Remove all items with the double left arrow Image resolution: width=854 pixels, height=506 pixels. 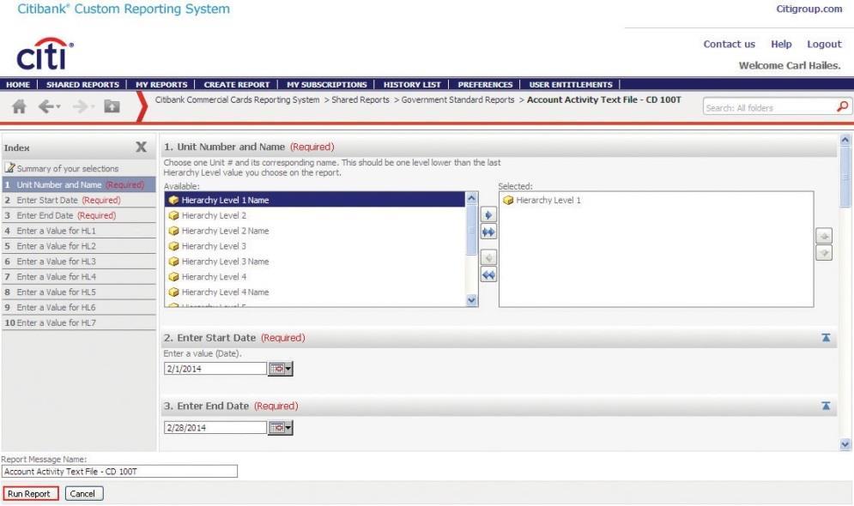click(488, 274)
